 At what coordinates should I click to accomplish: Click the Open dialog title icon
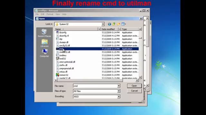(37, 19)
